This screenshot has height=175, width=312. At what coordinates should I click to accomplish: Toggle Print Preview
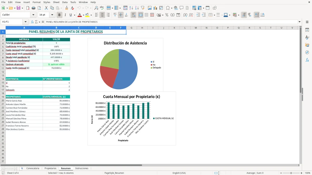(x=39, y=8)
